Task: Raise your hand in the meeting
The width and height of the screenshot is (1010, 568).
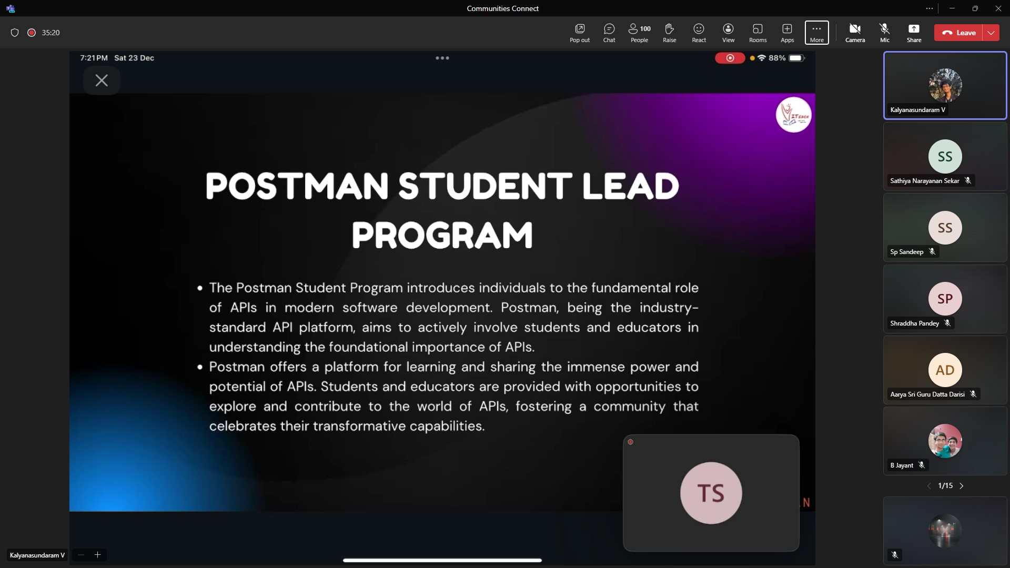Action: click(x=669, y=33)
